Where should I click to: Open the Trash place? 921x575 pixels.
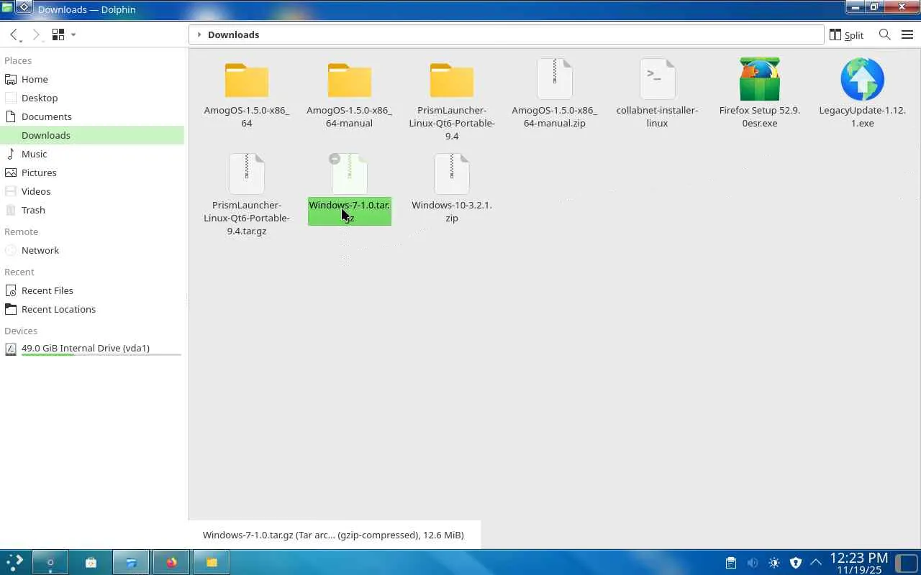(x=92, y=210)
